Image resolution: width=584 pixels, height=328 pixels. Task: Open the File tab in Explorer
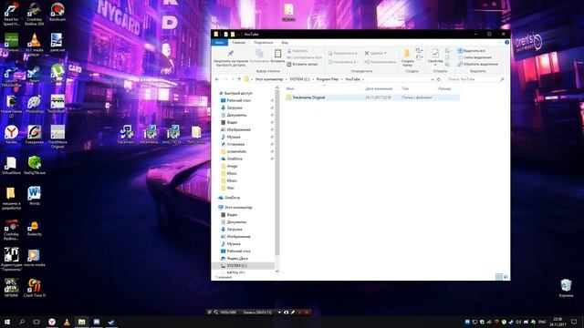click(220, 43)
